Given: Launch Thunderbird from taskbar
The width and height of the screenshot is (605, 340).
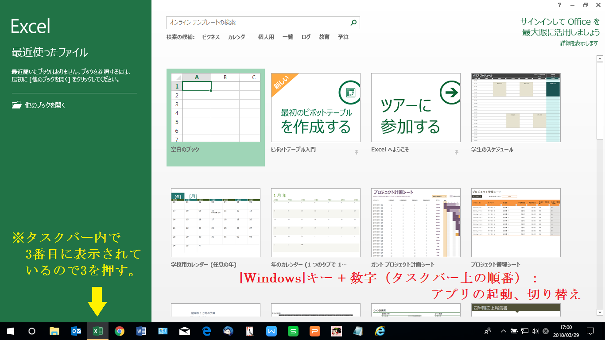Looking at the screenshot, I should tap(228, 331).
